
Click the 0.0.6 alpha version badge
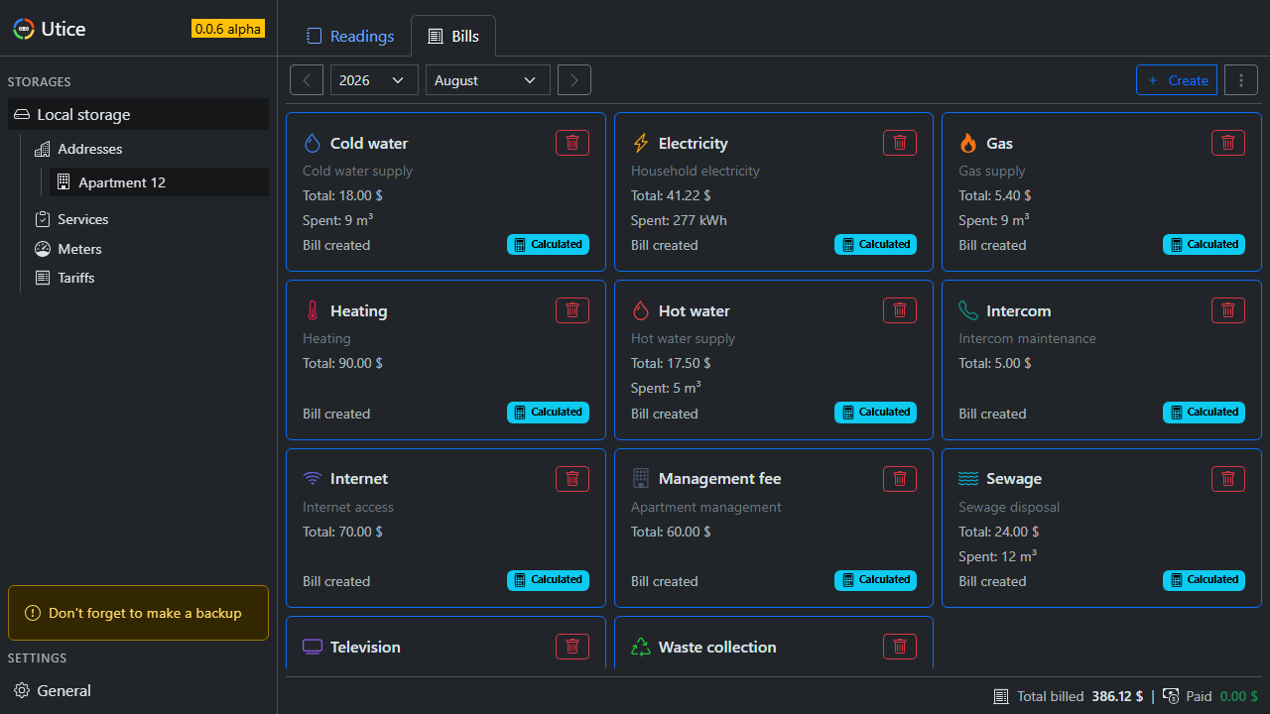click(x=228, y=29)
